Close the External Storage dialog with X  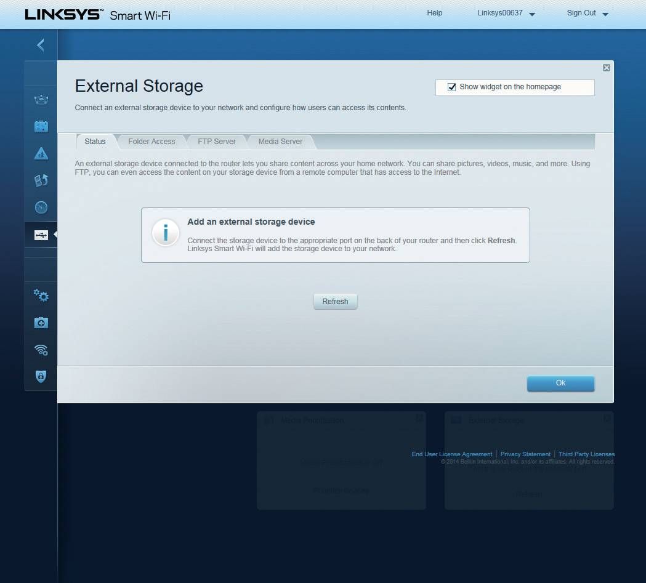click(x=607, y=68)
